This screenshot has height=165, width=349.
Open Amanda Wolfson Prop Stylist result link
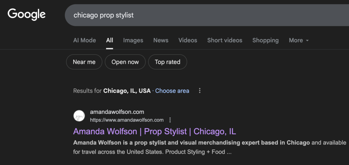point(154,132)
